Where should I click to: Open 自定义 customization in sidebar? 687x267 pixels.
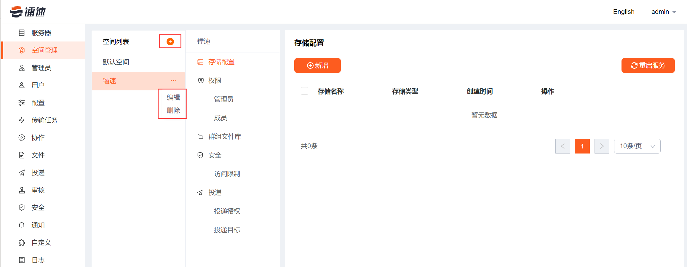(x=41, y=243)
